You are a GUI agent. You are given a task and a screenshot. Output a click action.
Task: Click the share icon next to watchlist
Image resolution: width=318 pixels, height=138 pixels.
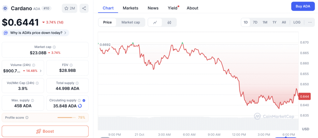pos(84,8)
